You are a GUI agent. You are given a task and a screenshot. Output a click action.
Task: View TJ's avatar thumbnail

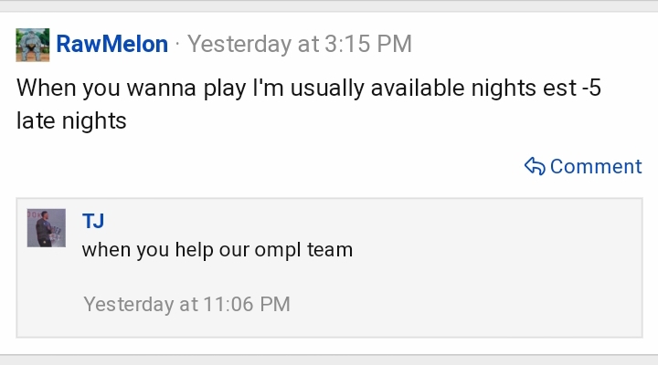(47, 228)
